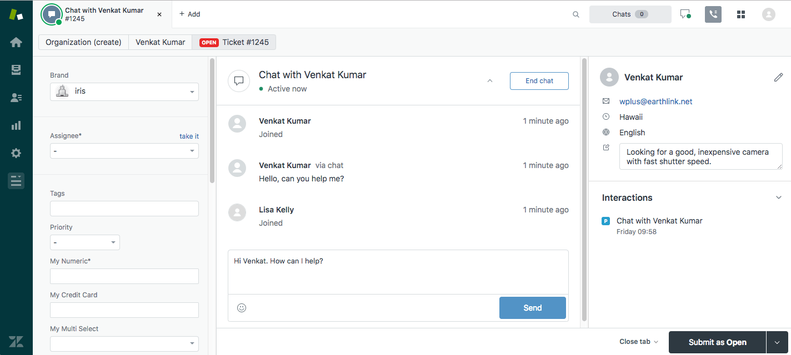Open the Admin settings gear icon
Screen dimensions: 791x355
coord(16,153)
